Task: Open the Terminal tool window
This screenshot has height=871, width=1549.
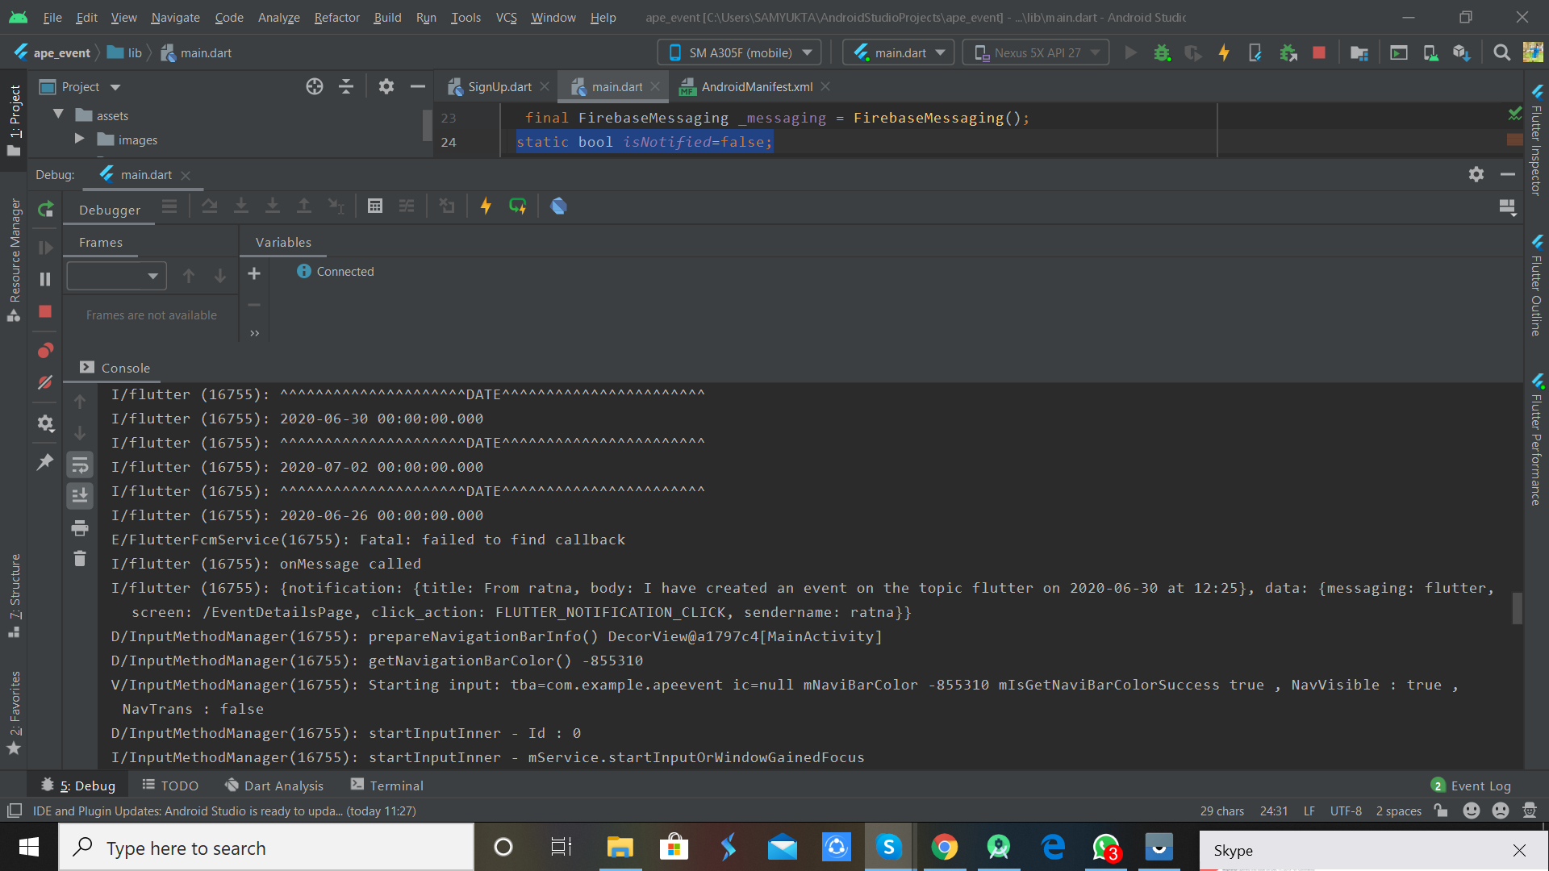Action: pos(387,786)
